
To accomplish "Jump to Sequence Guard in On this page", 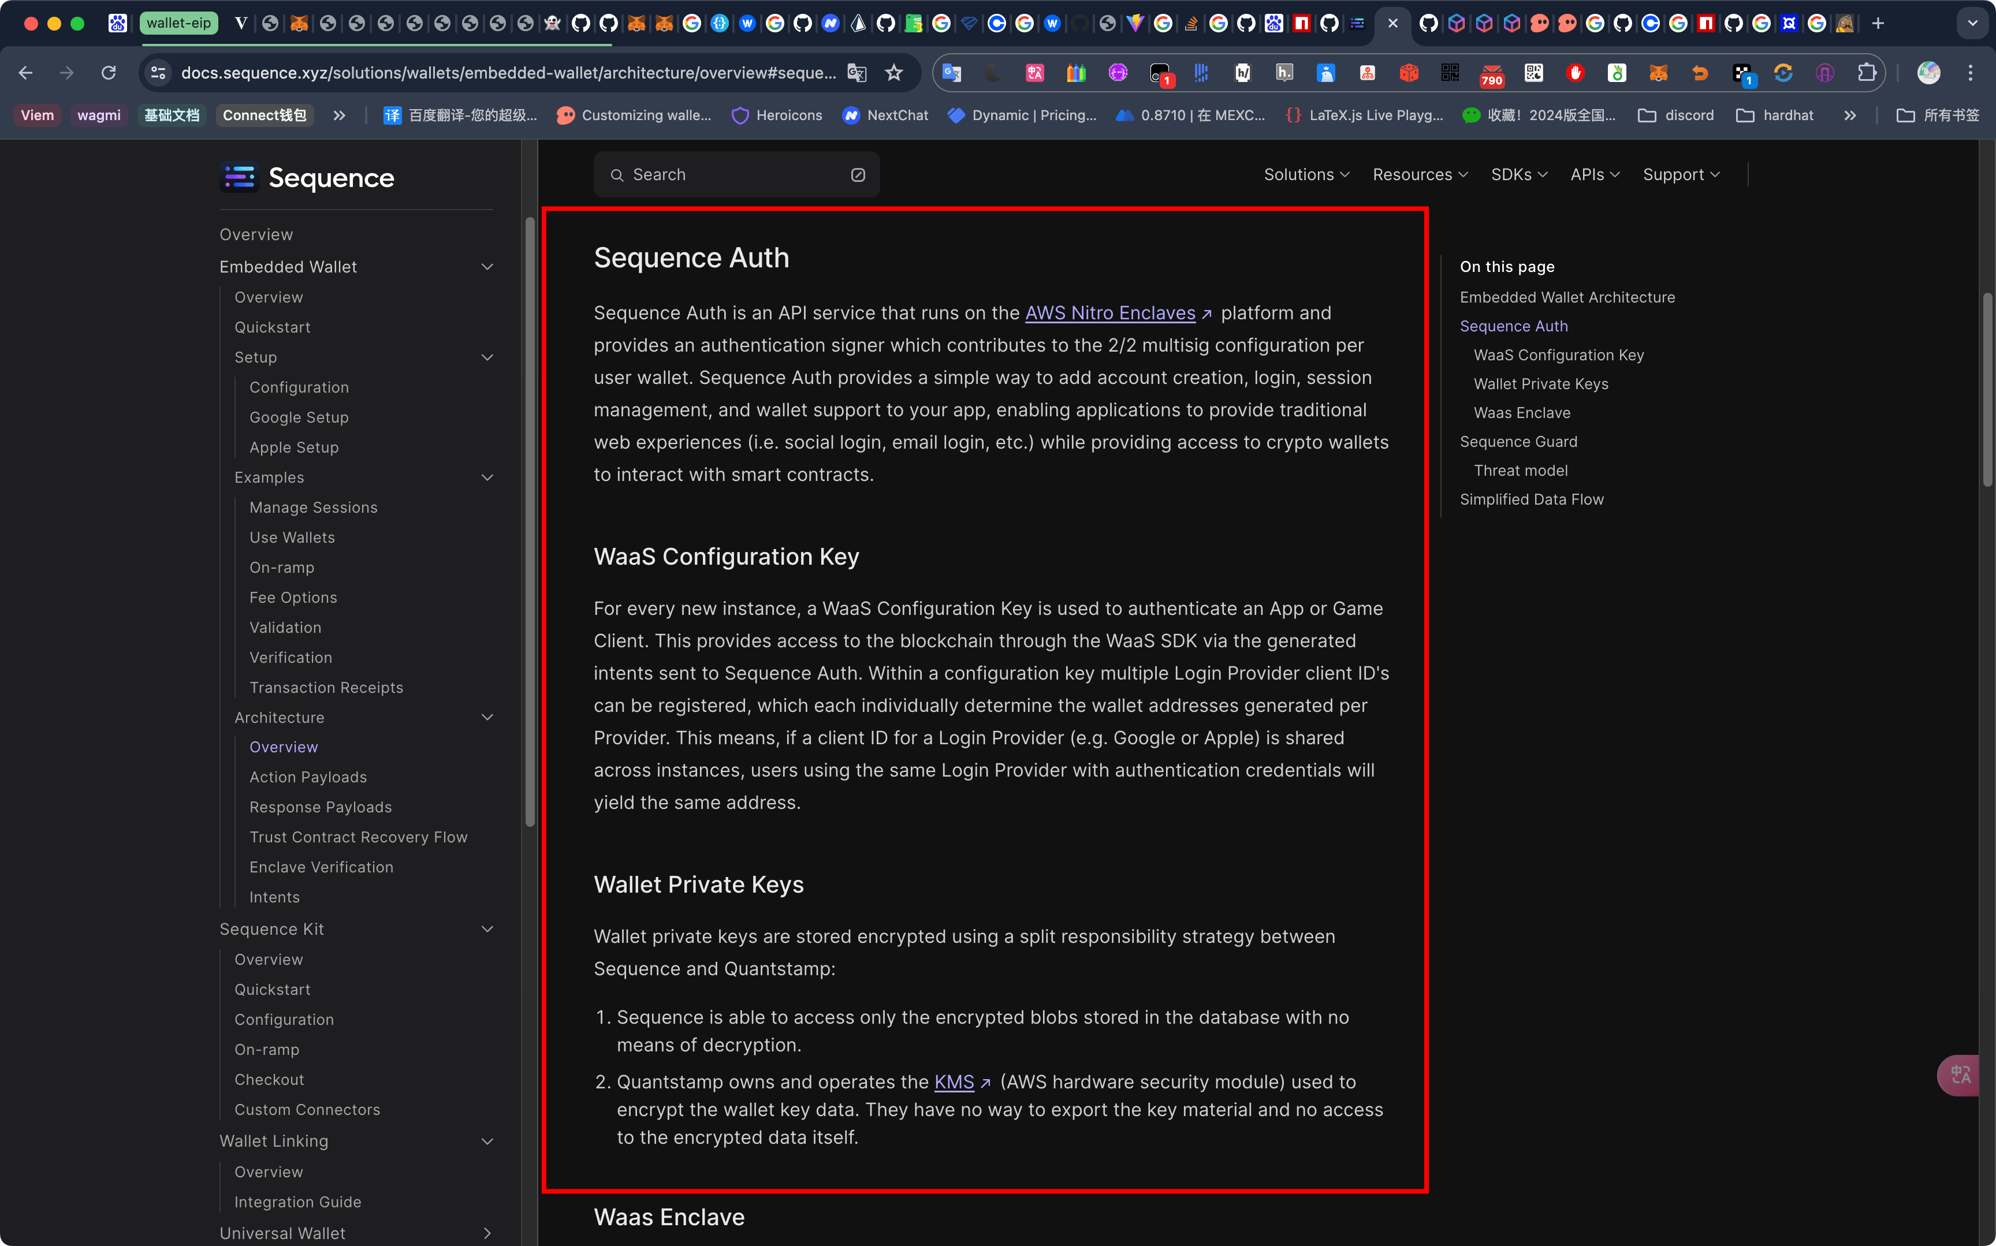I will (x=1518, y=442).
